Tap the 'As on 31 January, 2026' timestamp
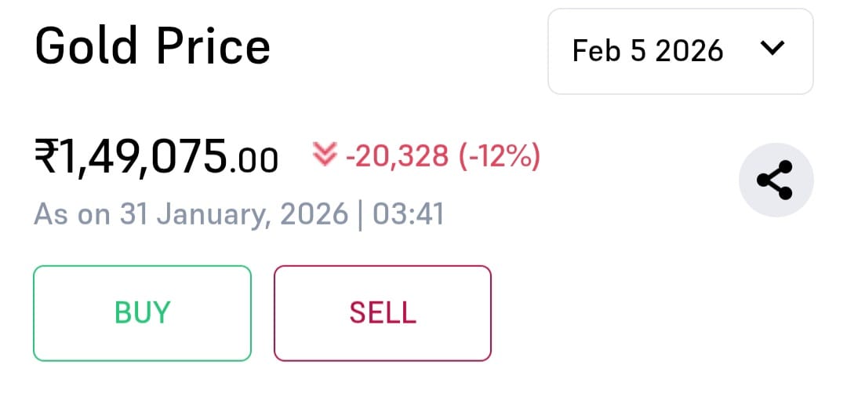The image size is (847, 412). [x=191, y=213]
